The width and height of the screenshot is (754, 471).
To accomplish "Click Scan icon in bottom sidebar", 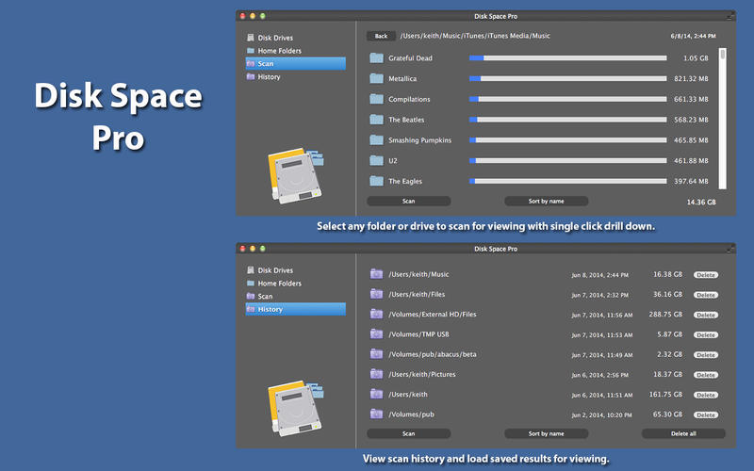I will 250,296.
